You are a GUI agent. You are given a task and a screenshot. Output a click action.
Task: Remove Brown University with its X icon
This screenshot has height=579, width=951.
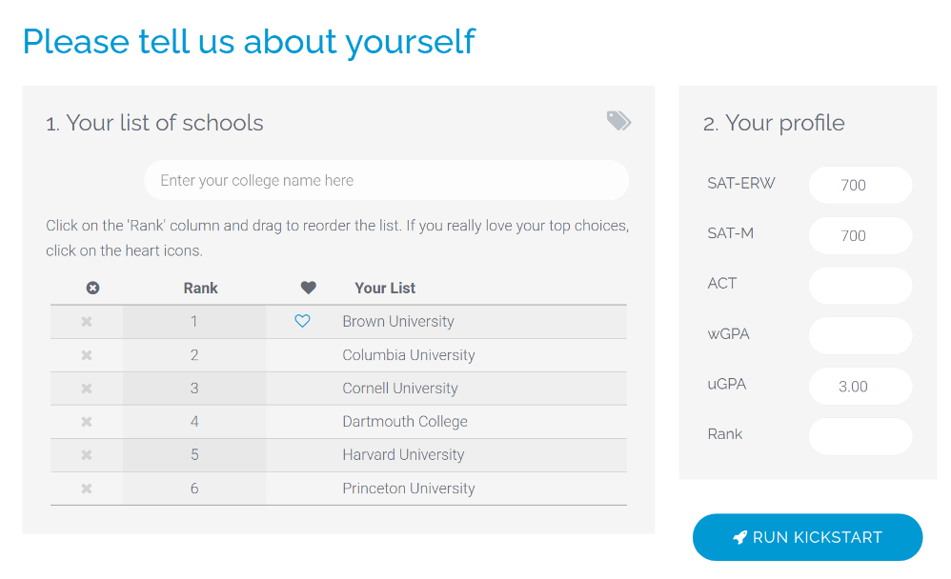click(87, 322)
